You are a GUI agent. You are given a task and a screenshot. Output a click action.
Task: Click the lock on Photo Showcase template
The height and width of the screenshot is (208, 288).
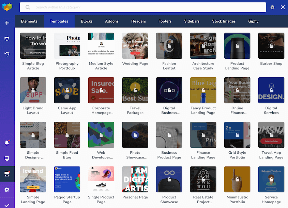point(135,135)
